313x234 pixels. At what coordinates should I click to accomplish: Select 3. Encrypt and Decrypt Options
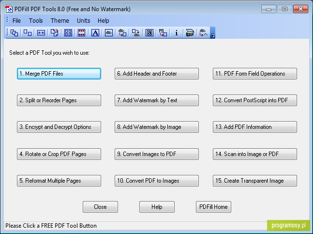click(x=59, y=127)
